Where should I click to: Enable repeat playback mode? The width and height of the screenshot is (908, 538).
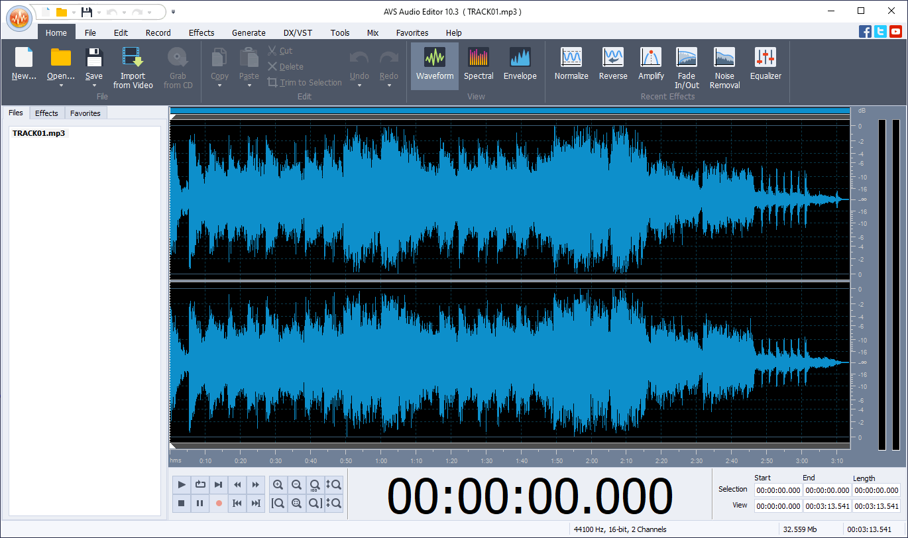pyautogui.click(x=200, y=484)
